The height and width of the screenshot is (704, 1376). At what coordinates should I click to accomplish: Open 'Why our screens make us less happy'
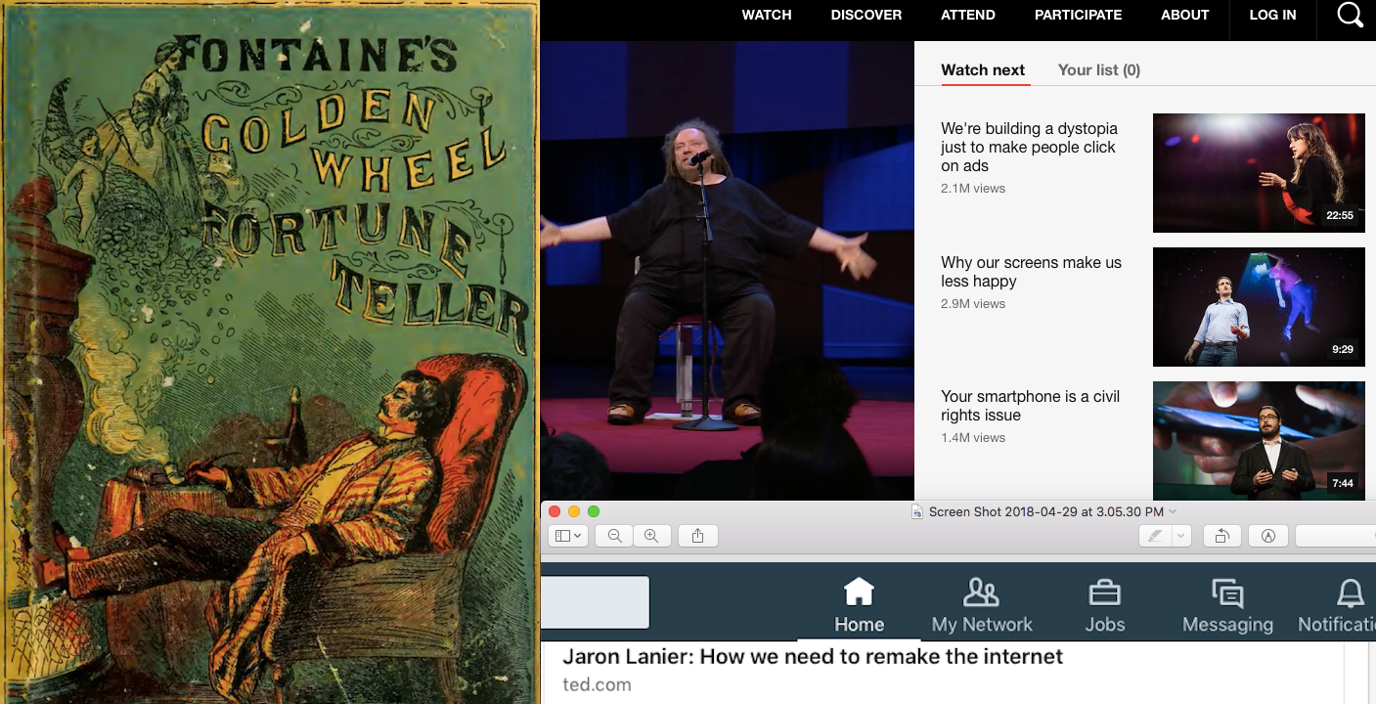pos(1031,272)
